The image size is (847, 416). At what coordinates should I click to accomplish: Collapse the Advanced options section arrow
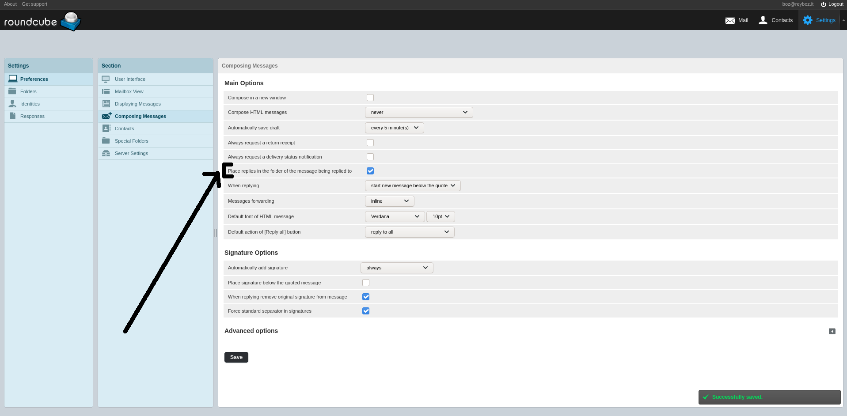[832, 331]
